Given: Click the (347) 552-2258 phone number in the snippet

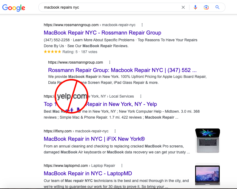Looking at the screenshot, I should (57, 40).
